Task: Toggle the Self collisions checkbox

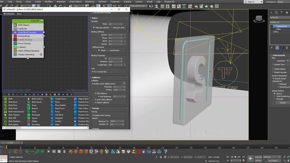Action: pos(96,93)
